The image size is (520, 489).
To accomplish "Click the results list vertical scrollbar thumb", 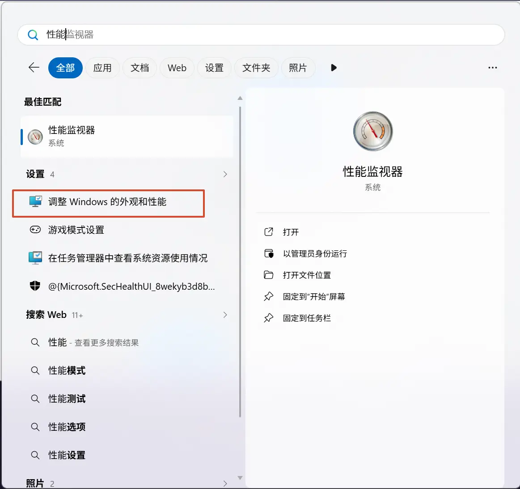I will coord(240,262).
